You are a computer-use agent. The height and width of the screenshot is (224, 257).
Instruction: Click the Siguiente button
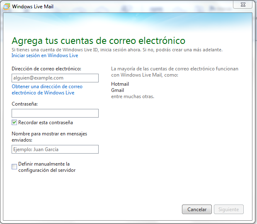pyautogui.click(x=228, y=210)
